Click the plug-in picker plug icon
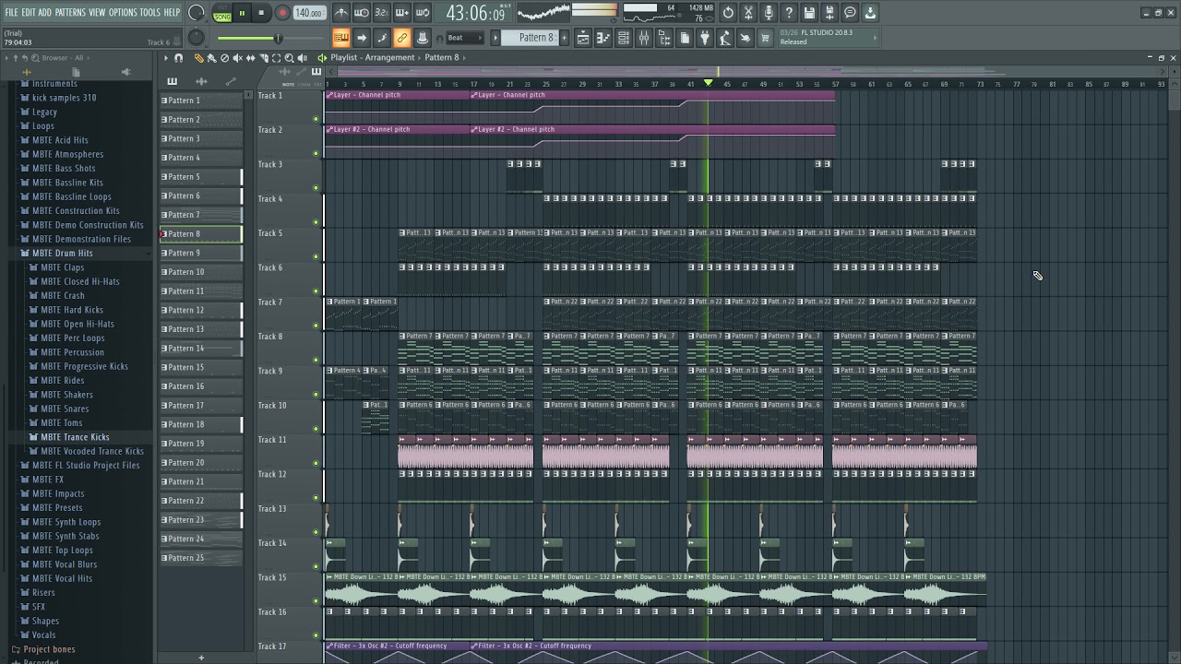Image resolution: width=1181 pixels, height=664 pixels. pos(705,38)
